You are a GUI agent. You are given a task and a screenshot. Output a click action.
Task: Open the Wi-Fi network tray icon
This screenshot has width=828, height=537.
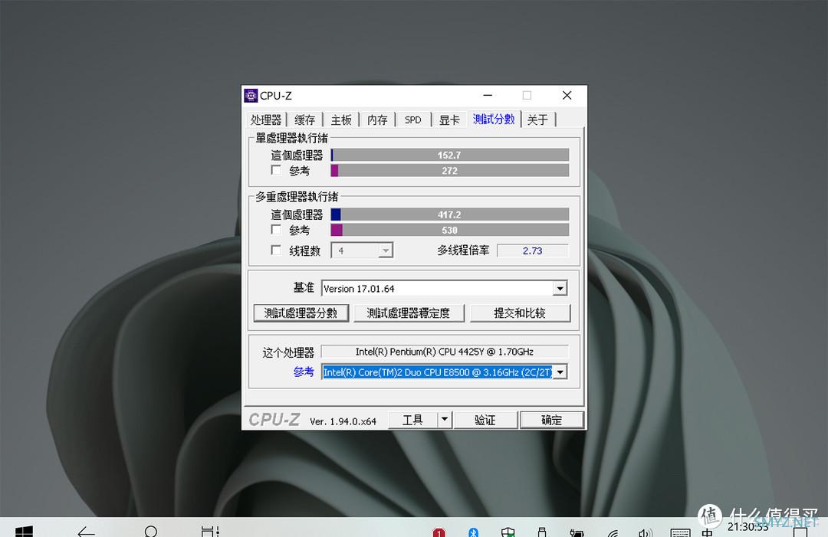pos(612,533)
